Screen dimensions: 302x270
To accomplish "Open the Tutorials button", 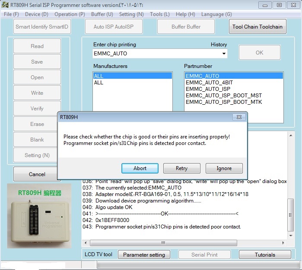I will [265, 254].
